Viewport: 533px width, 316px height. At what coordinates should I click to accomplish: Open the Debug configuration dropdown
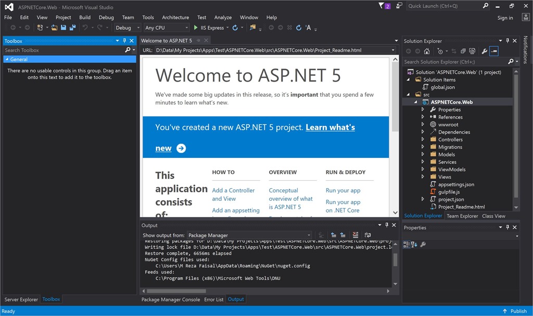(x=128, y=28)
